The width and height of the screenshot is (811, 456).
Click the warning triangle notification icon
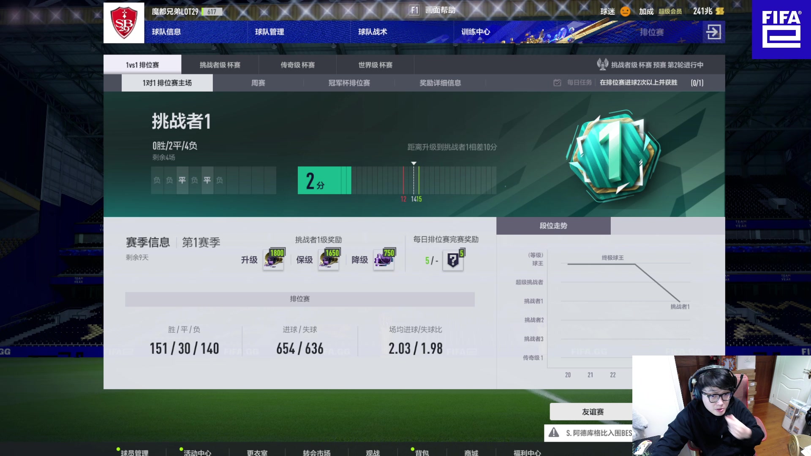[x=554, y=432]
